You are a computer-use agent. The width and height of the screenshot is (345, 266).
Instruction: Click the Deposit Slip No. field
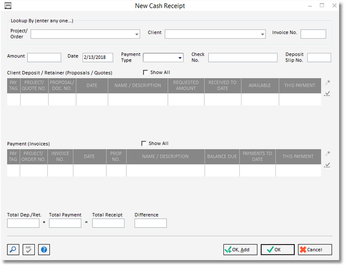319,58
